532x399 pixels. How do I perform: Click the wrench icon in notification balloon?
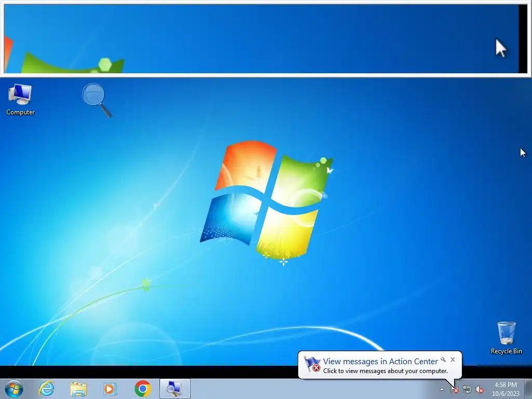(x=443, y=360)
